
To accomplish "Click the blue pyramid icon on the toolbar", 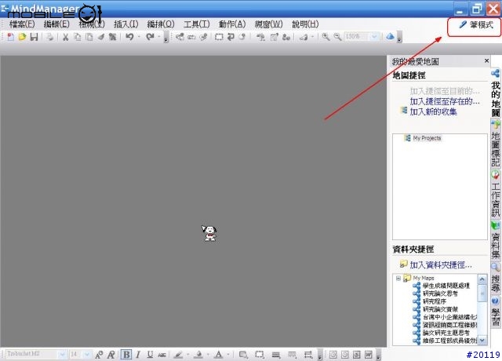I will click(x=390, y=37).
